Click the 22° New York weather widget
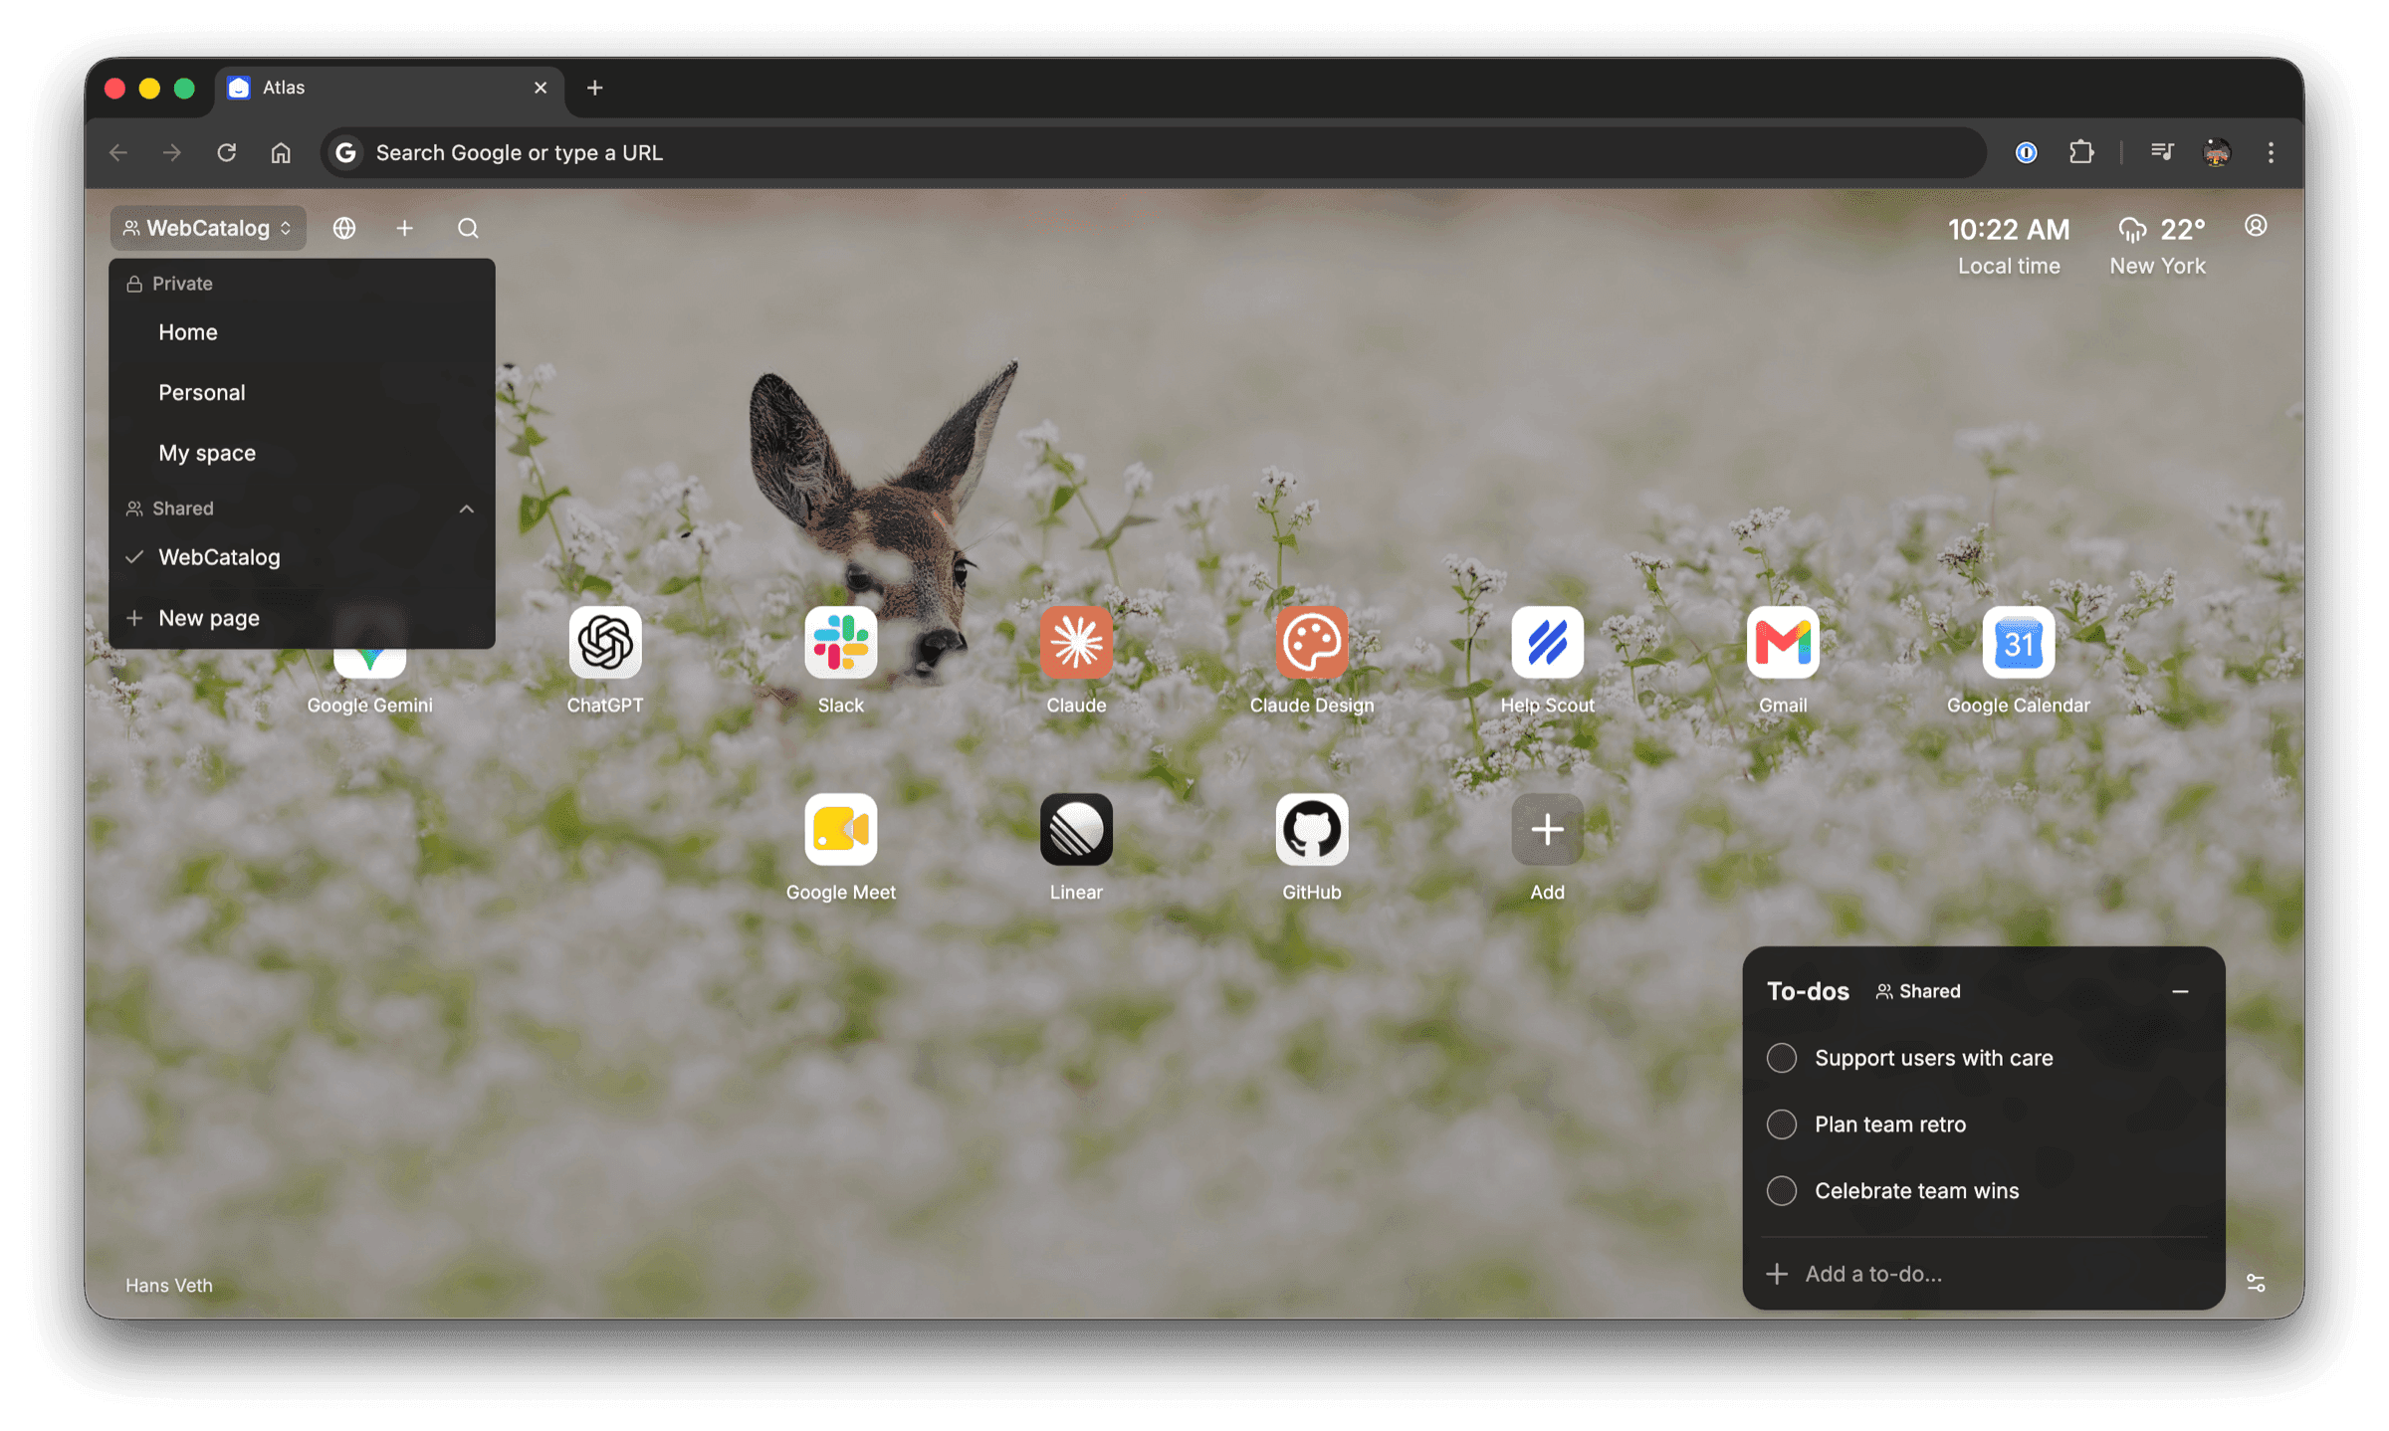 2158,246
